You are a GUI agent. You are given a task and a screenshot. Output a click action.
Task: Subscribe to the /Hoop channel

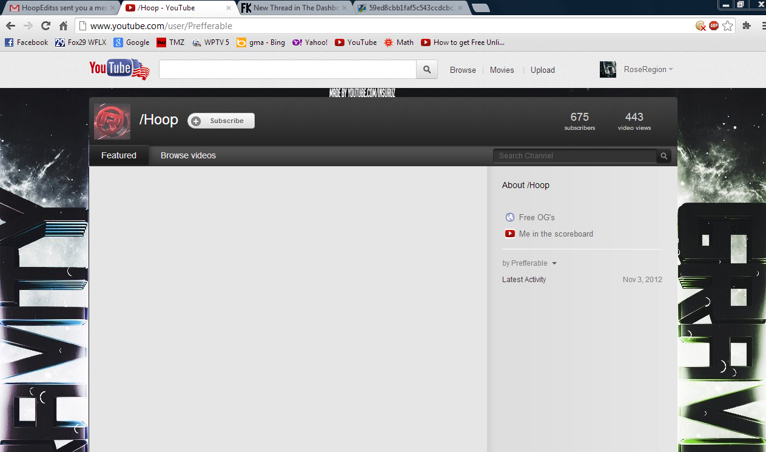(x=221, y=121)
